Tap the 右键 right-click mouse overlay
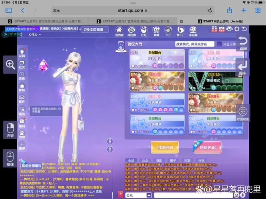Screen dimensions: 266x199 (10, 130)
